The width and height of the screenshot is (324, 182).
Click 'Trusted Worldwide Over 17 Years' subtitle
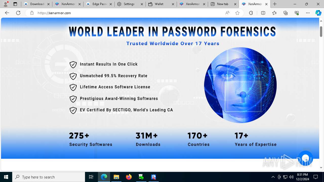coord(173,43)
